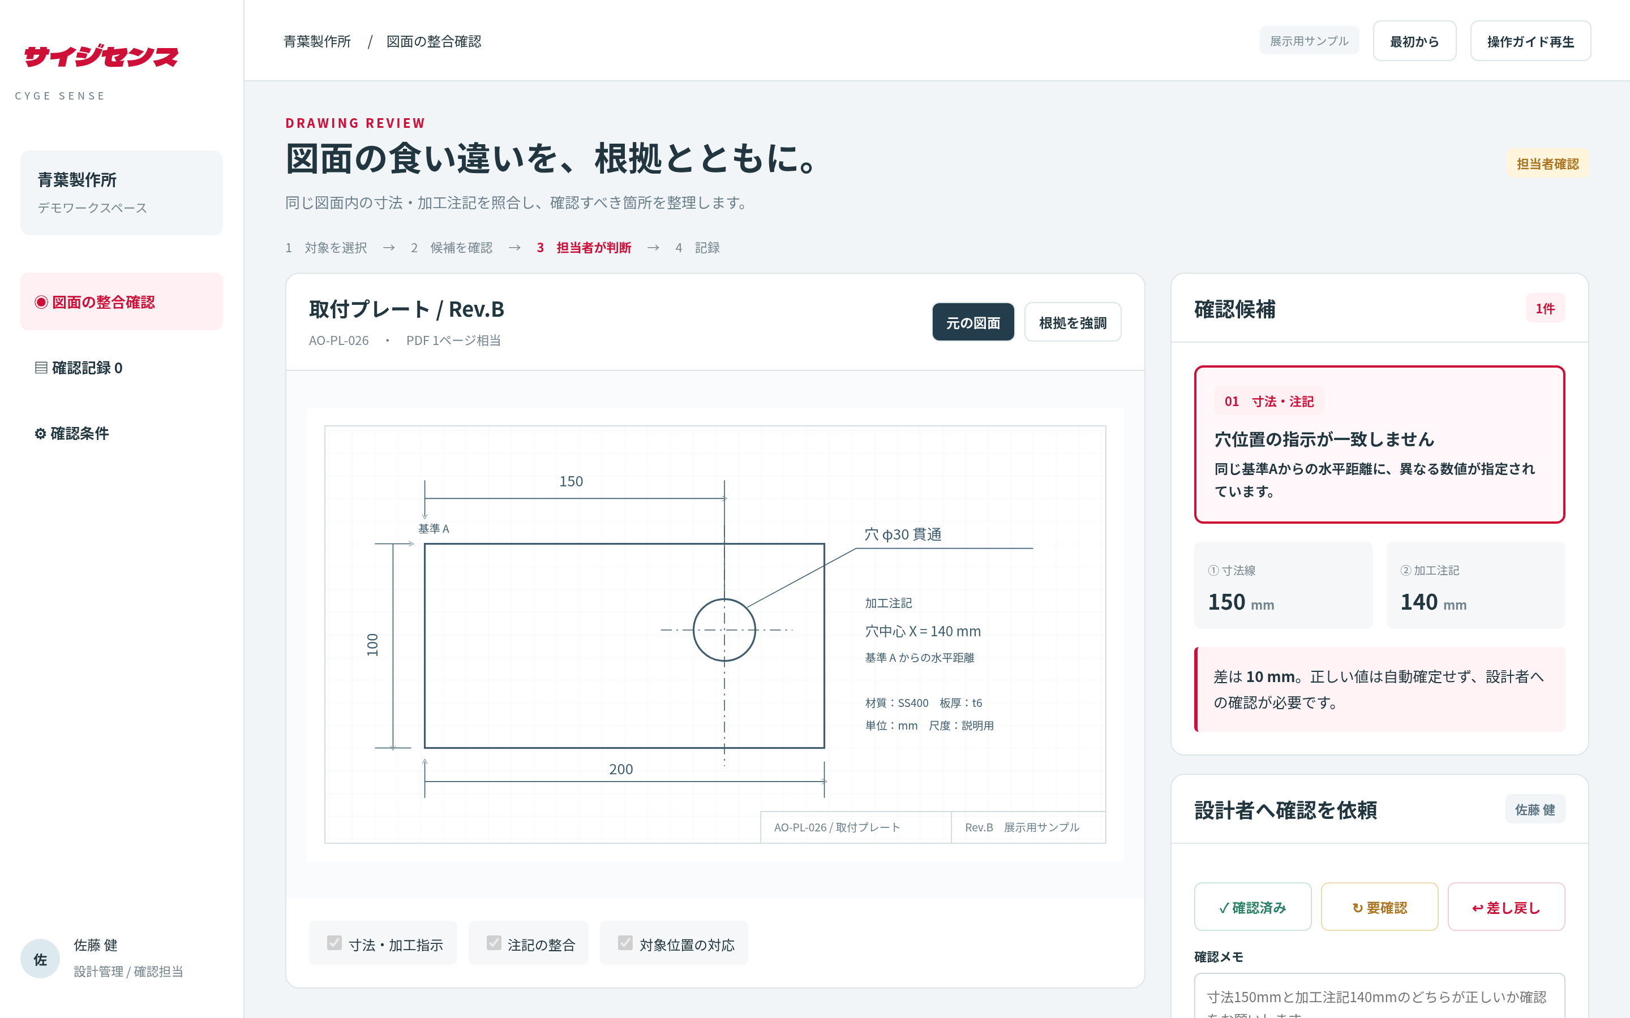The height and width of the screenshot is (1018, 1630).
Task: Select the 穴位置の指示が一致しません candidate card
Action: point(1379,445)
